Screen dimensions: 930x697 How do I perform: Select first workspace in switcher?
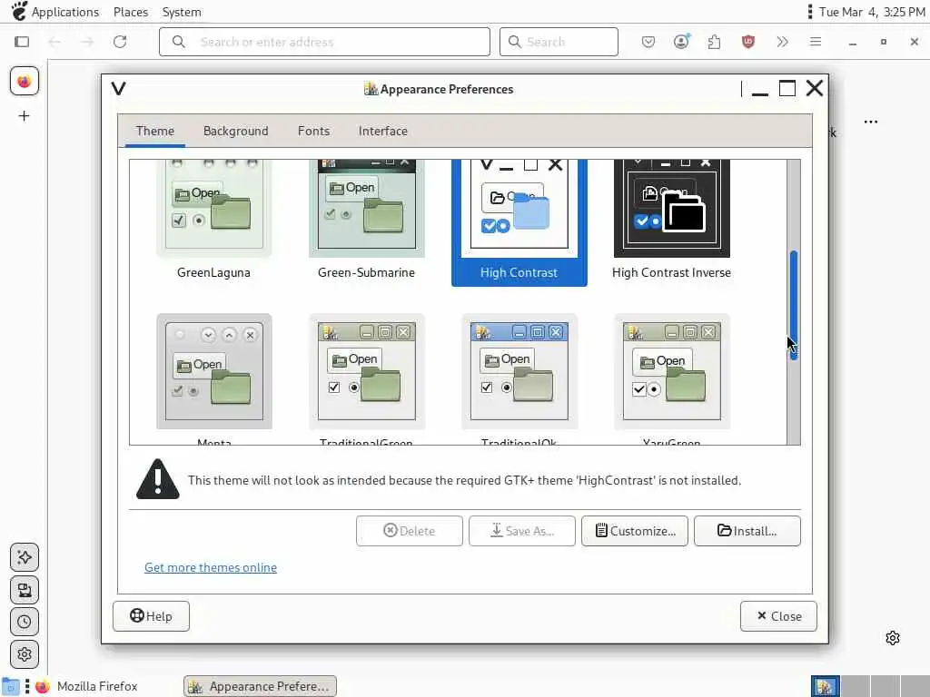point(825,686)
